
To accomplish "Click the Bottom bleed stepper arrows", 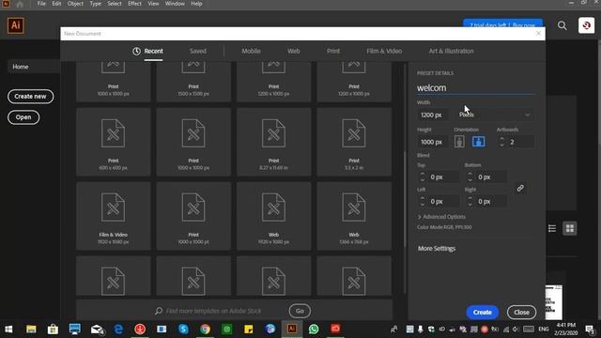I will [470, 177].
